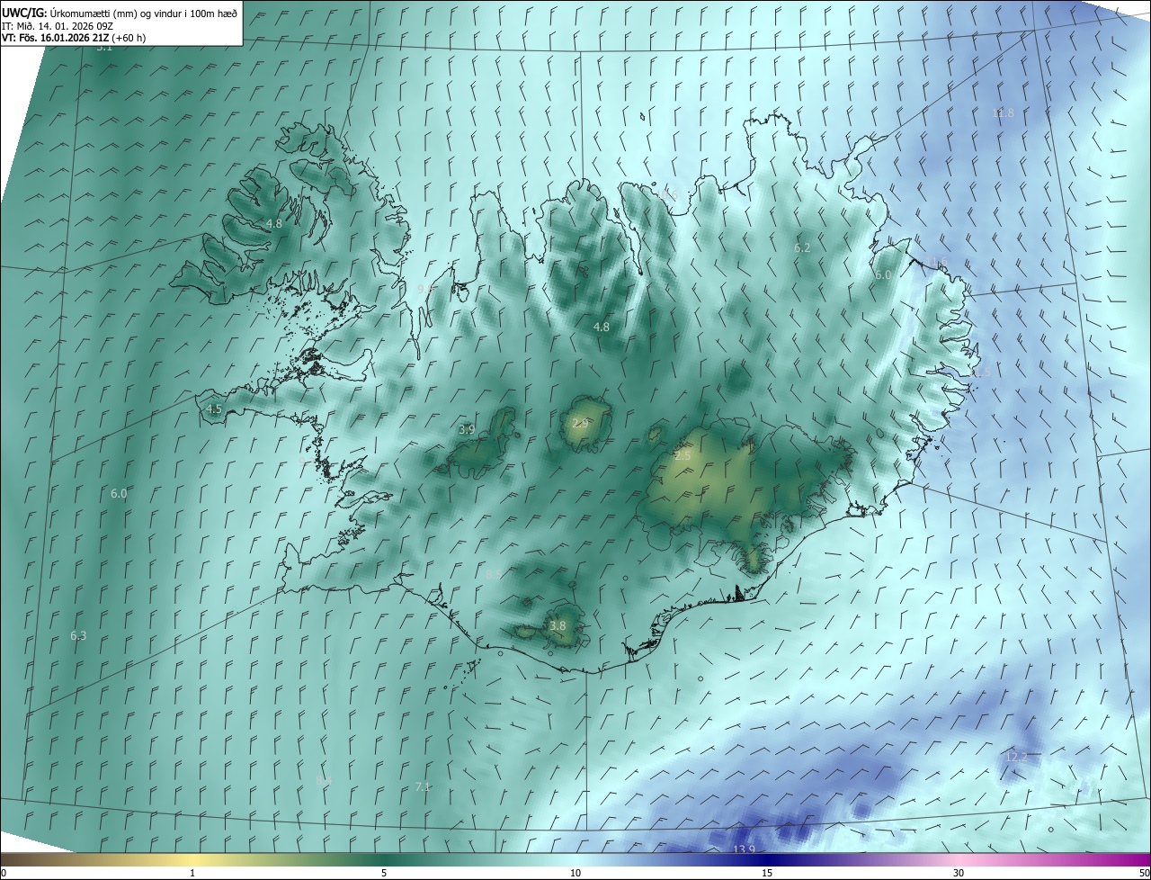Click the 7.1 value label in the southern ocean
Viewport: 1151px width, 880px height.
coord(423,787)
